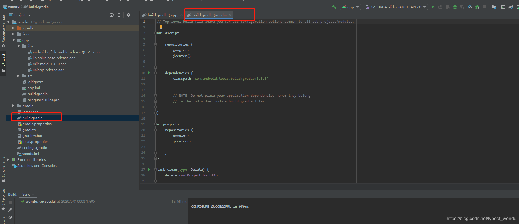The image size is (519, 224).
Task: Open the Project panel settings gear
Action: tap(128, 15)
